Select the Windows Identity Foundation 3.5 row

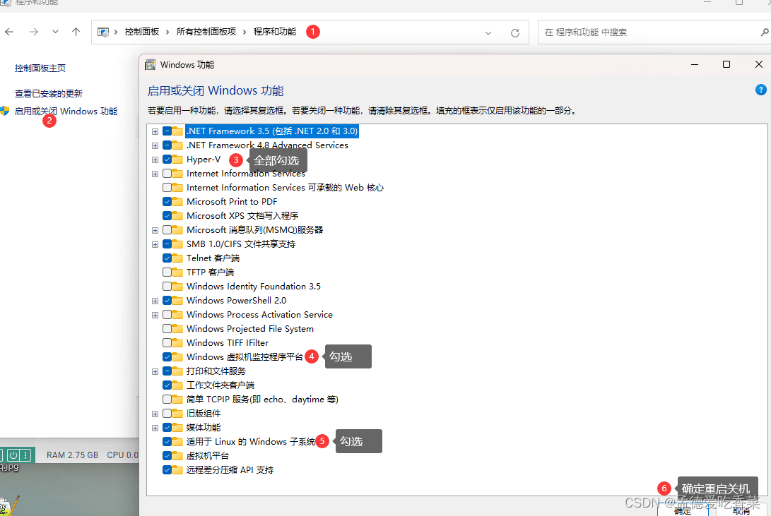click(253, 286)
